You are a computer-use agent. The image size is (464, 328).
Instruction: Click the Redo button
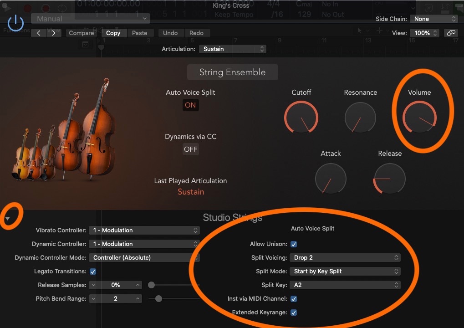pyautogui.click(x=196, y=33)
